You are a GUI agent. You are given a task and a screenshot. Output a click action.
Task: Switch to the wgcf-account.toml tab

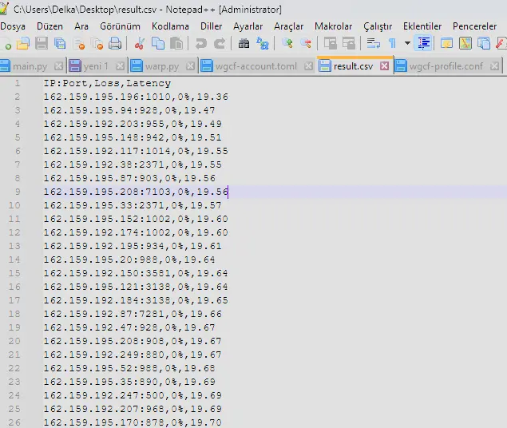coord(255,66)
